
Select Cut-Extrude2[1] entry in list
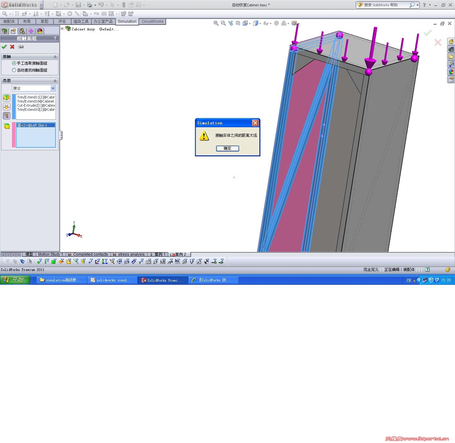tap(36, 105)
